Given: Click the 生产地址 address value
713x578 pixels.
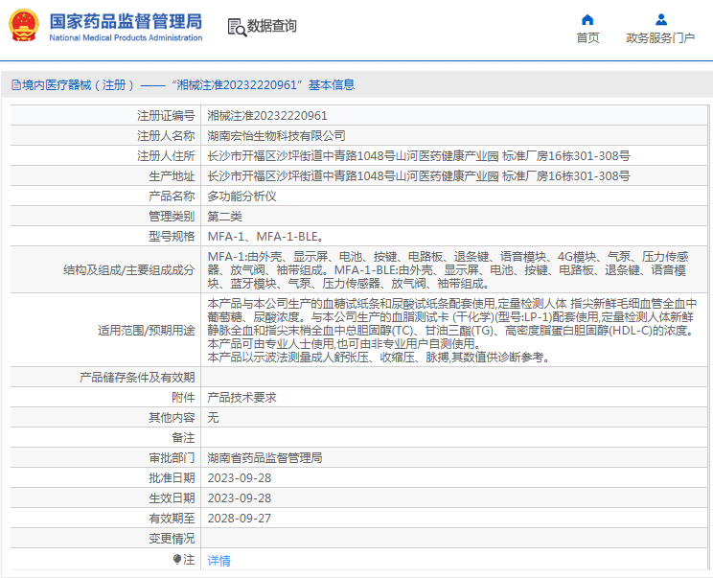Looking at the screenshot, I should 419,176.
